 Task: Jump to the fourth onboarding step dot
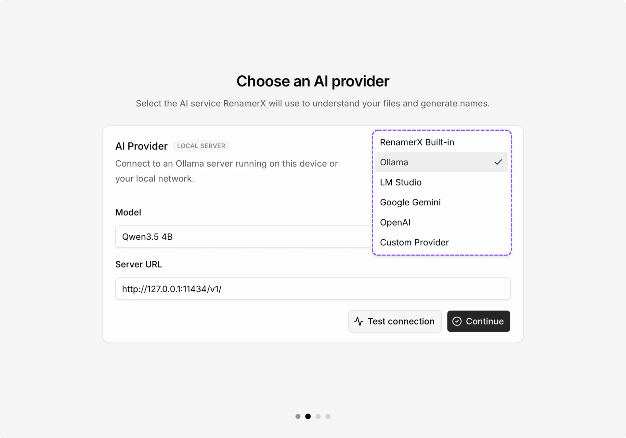tap(328, 416)
